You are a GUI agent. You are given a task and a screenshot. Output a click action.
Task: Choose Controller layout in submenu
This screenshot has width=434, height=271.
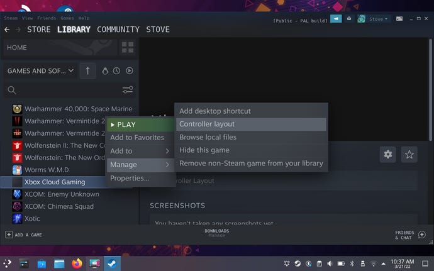(251, 124)
